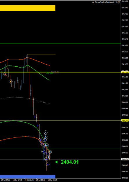Click the 2413.65 price scale label
Screen dimensions: 129x182
pyautogui.click(x=124, y=58)
